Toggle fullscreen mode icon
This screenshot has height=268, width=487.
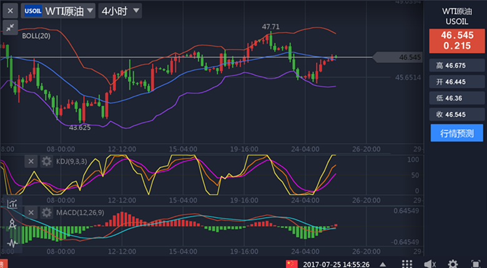click(x=476, y=264)
